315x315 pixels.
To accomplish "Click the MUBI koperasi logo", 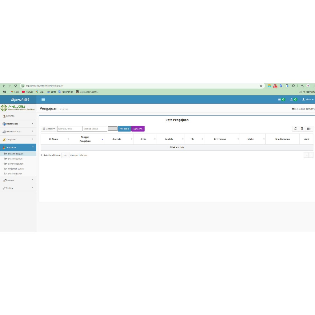I will click(x=18, y=108).
